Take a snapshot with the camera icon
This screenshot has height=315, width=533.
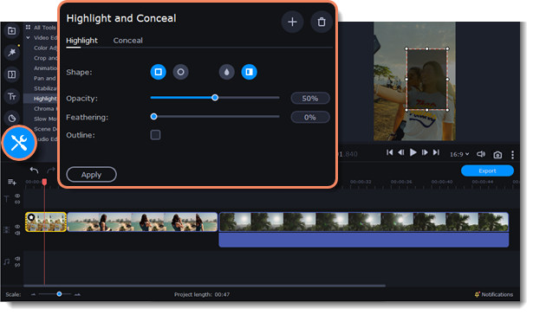[497, 155]
